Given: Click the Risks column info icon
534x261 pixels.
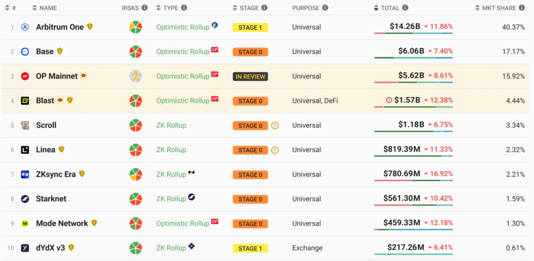Looking at the screenshot, I should 144,8.
